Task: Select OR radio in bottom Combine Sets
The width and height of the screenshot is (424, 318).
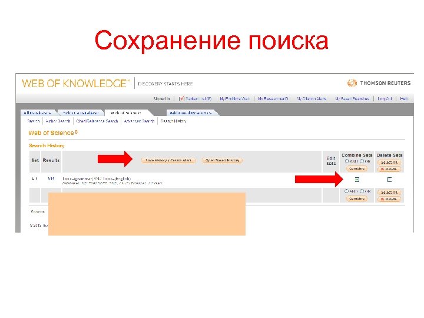Action: coord(362,191)
